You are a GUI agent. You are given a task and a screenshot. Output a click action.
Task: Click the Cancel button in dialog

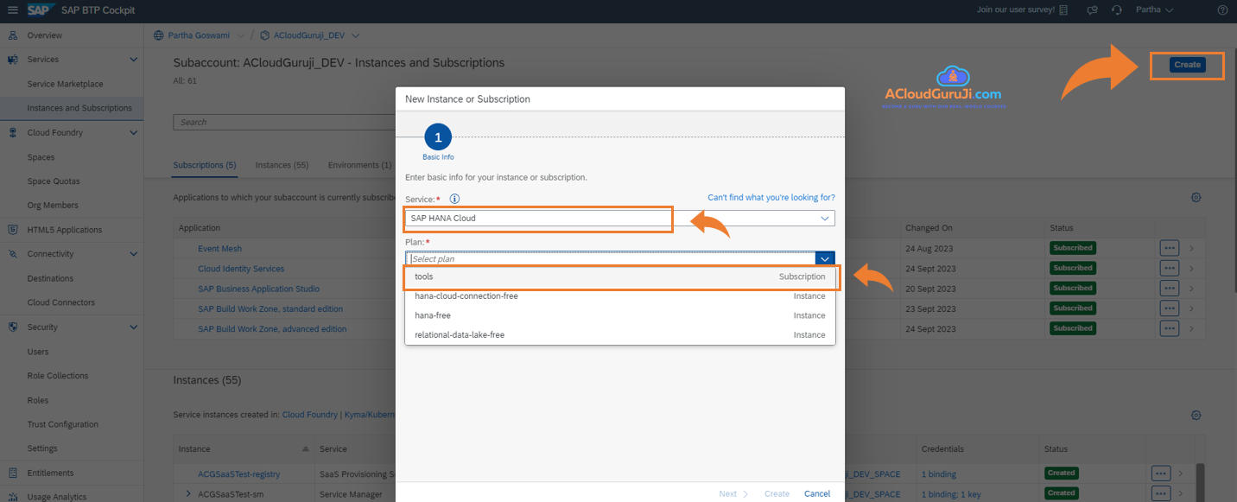coord(816,493)
